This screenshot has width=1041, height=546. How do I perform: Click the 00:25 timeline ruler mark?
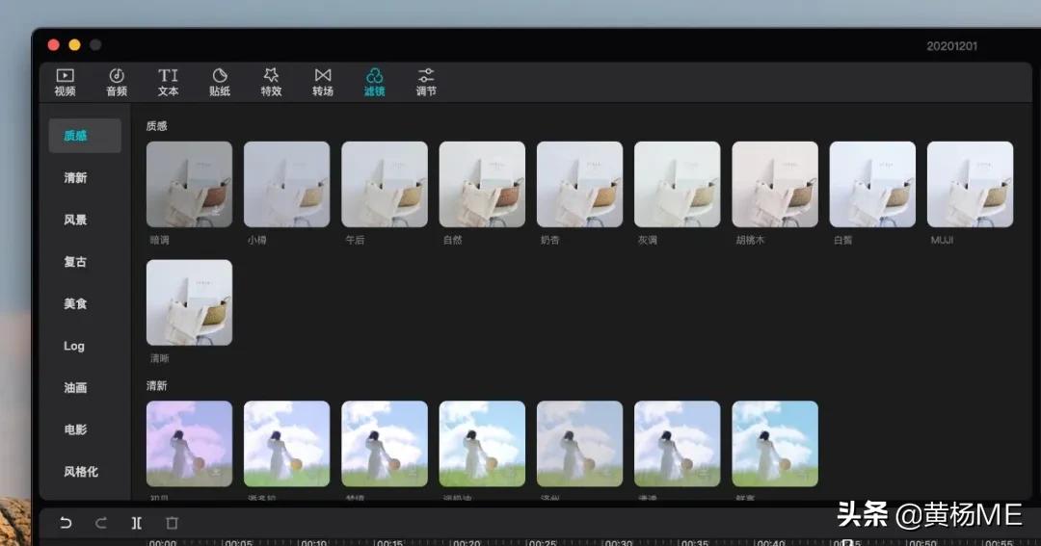pyautogui.click(x=543, y=542)
